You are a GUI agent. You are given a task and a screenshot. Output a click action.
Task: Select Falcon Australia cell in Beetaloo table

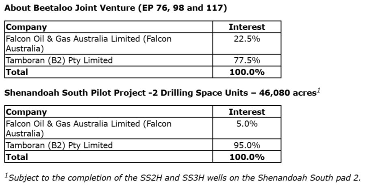[89, 43]
